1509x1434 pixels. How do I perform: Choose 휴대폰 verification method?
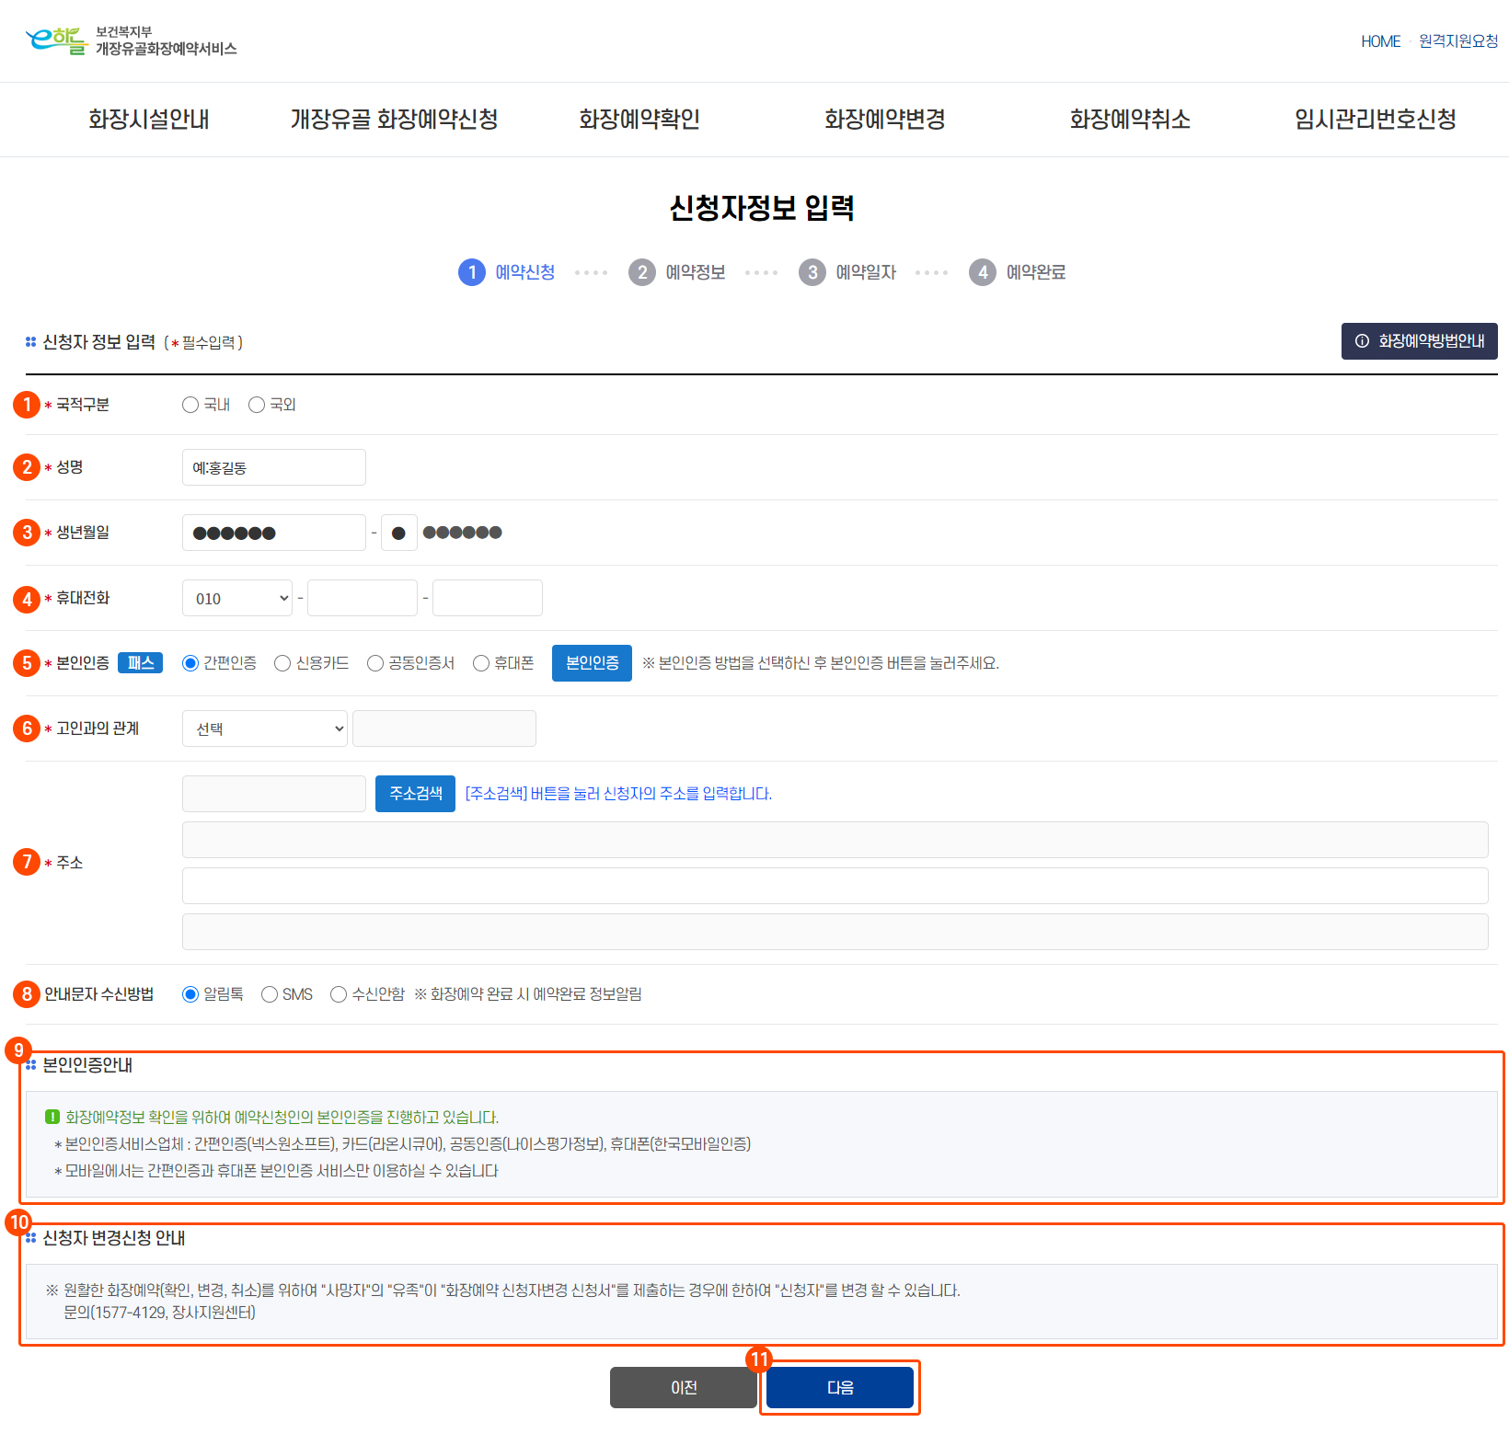pyautogui.click(x=481, y=663)
